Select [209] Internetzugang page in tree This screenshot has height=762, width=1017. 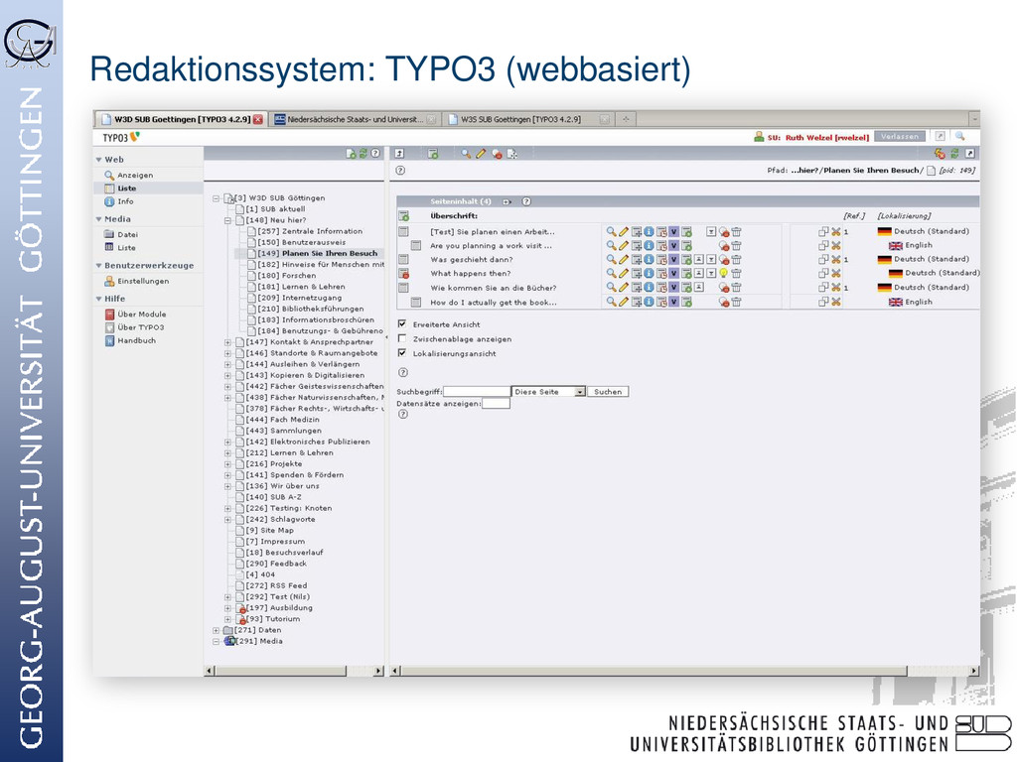[300, 298]
